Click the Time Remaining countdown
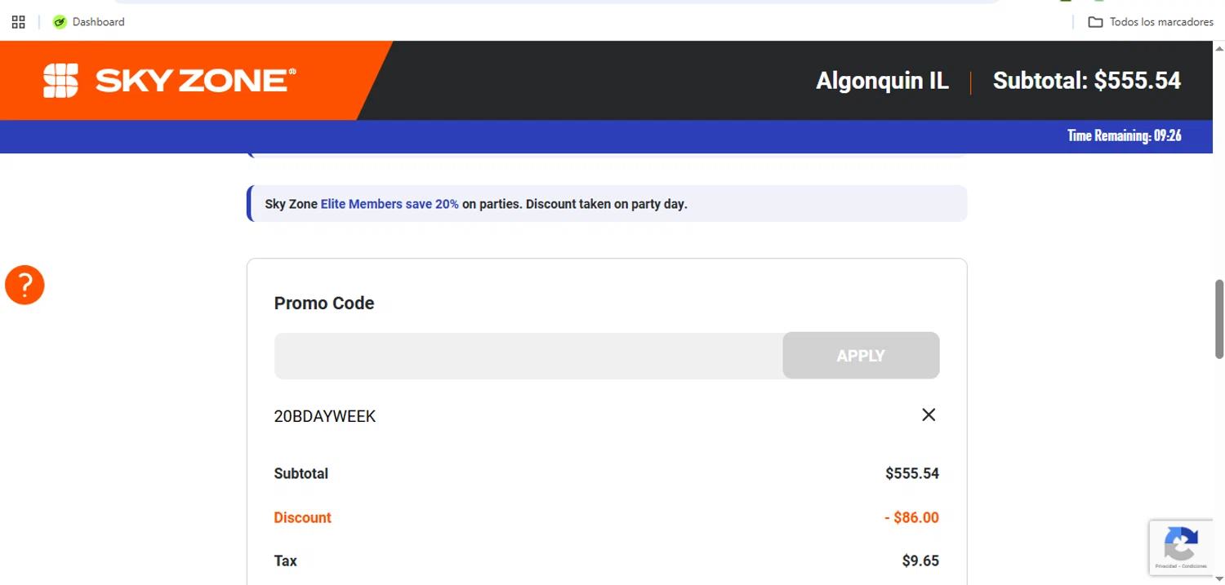Screen dimensions: 1225x585 click(1124, 136)
